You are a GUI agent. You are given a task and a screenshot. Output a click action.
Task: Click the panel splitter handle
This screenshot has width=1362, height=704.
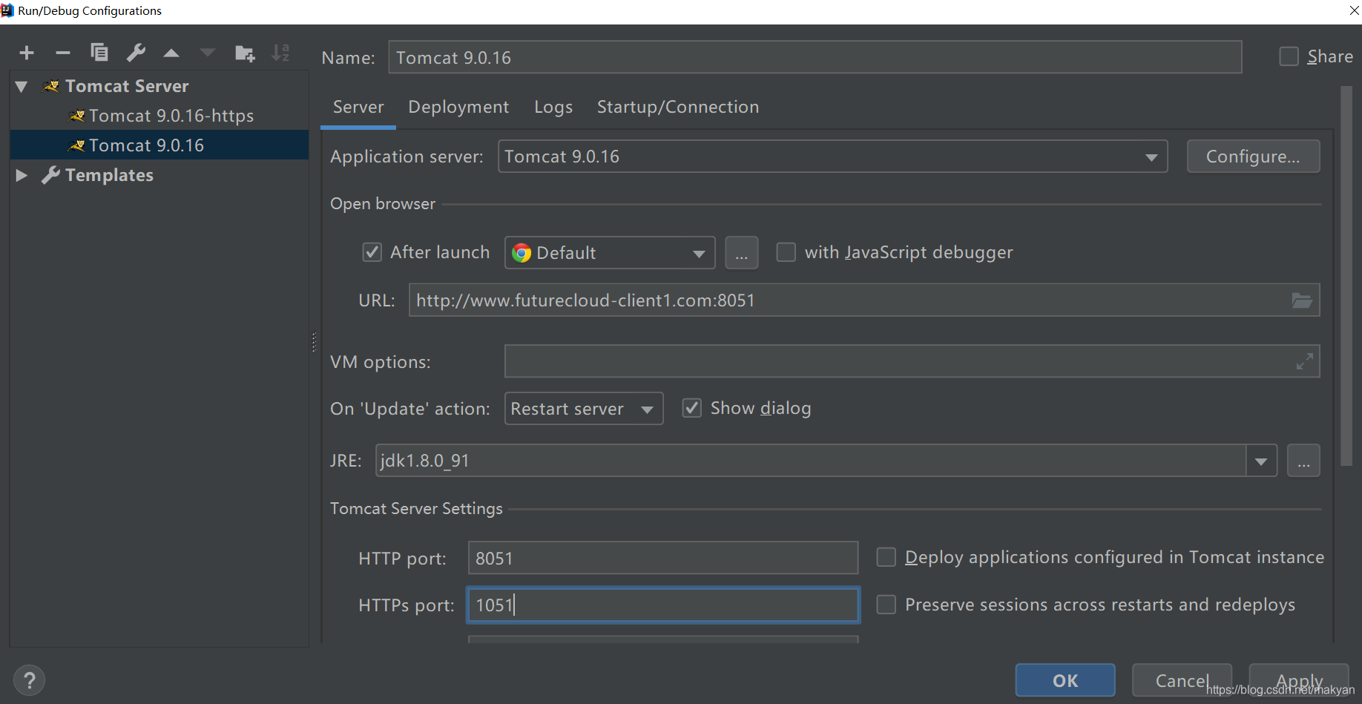point(314,342)
